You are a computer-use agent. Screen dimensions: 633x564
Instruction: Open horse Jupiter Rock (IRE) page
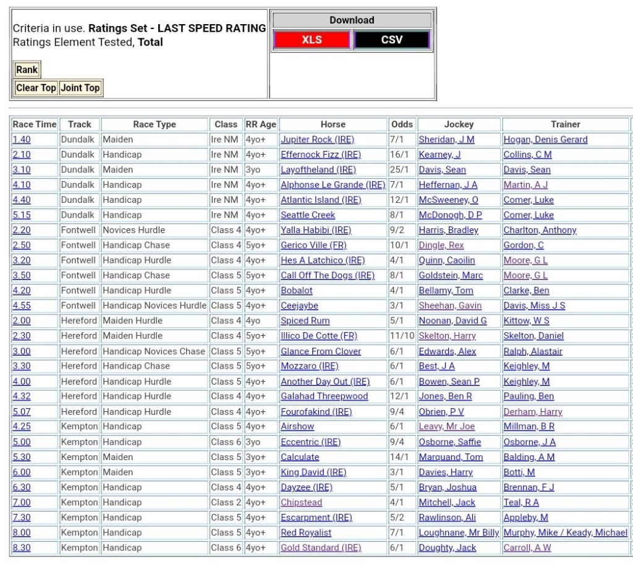(x=317, y=140)
